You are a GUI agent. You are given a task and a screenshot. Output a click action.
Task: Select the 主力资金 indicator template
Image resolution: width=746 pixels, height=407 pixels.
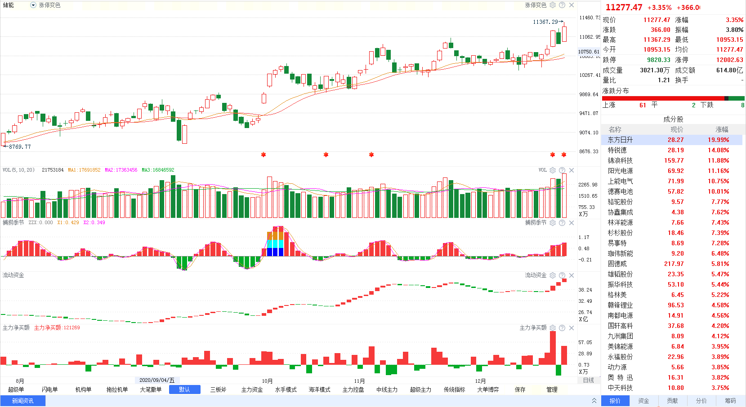coord(252,389)
